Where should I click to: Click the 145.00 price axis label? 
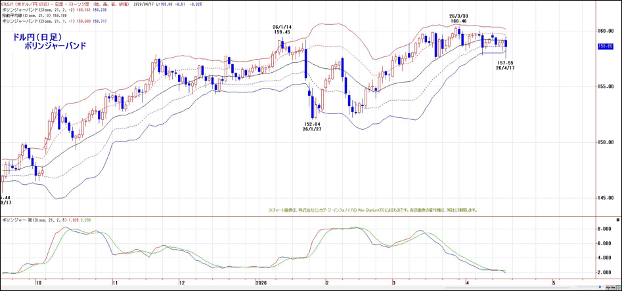pos(605,199)
